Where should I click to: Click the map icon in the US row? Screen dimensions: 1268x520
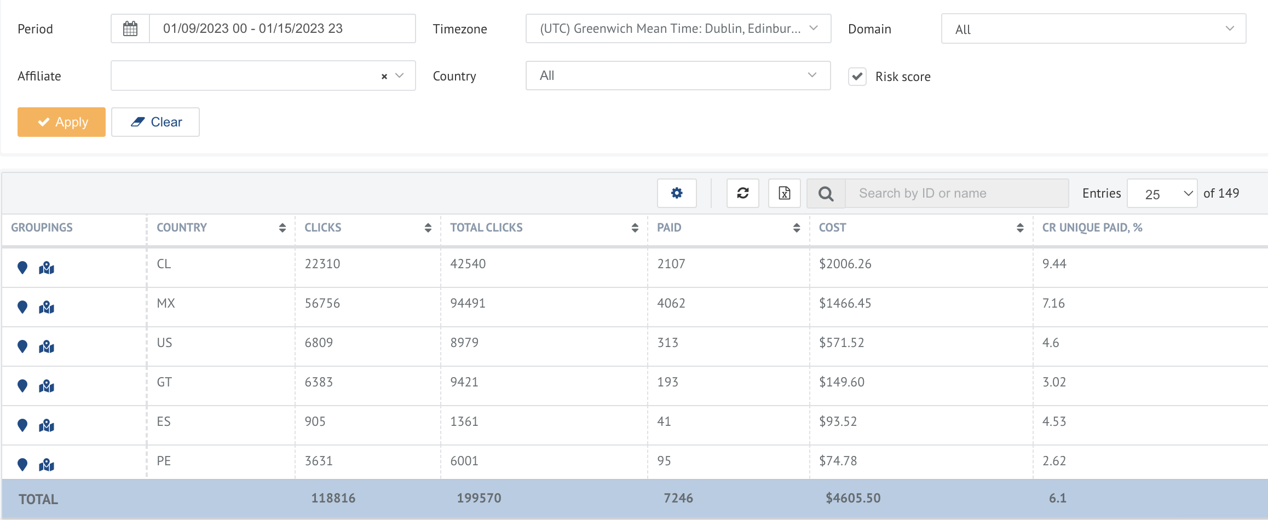[x=47, y=346]
